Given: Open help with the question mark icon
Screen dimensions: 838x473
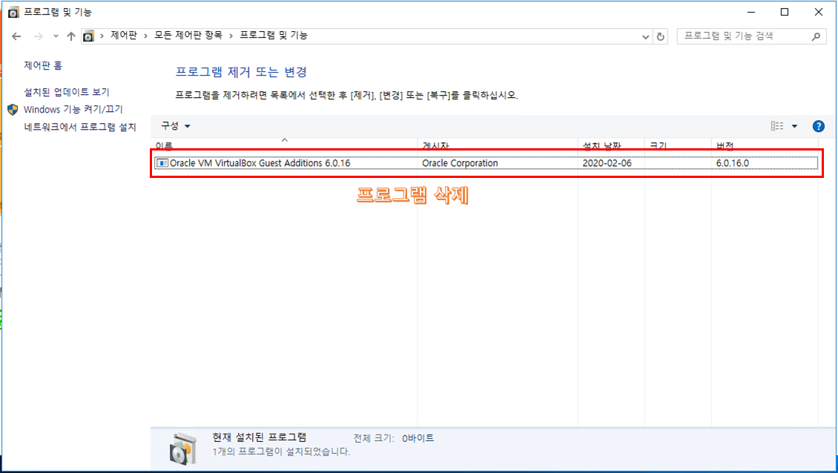Looking at the screenshot, I should point(818,126).
